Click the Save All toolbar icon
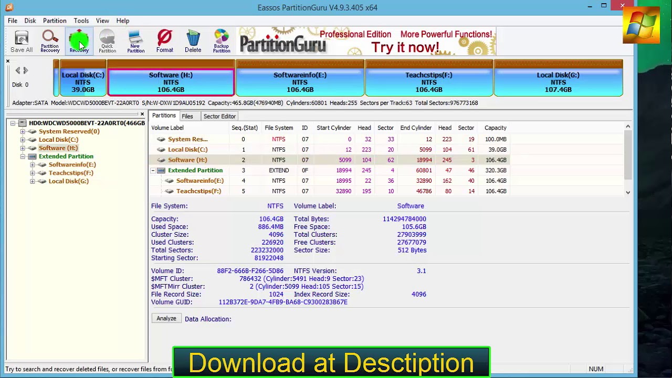Viewport: 672px width, 378px height. pos(22,41)
